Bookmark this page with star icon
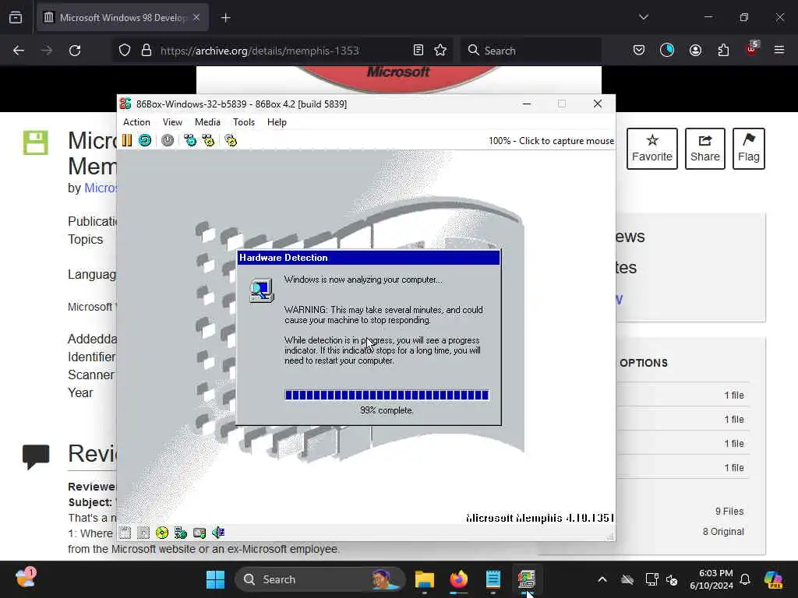Image resolution: width=798 pixels, height=598 pixels. pyautogui.click(x=440, y=51)
